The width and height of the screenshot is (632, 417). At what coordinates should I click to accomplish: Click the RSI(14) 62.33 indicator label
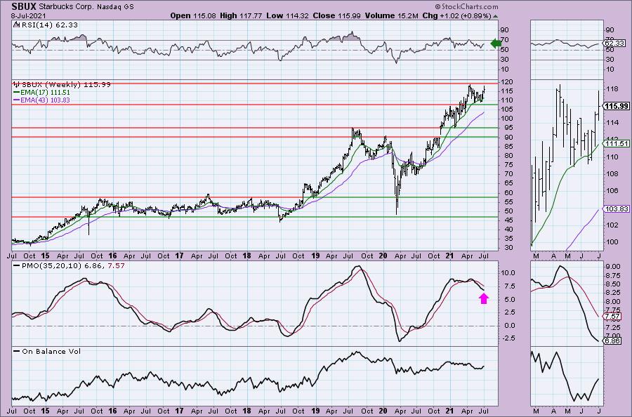(48, 25)
